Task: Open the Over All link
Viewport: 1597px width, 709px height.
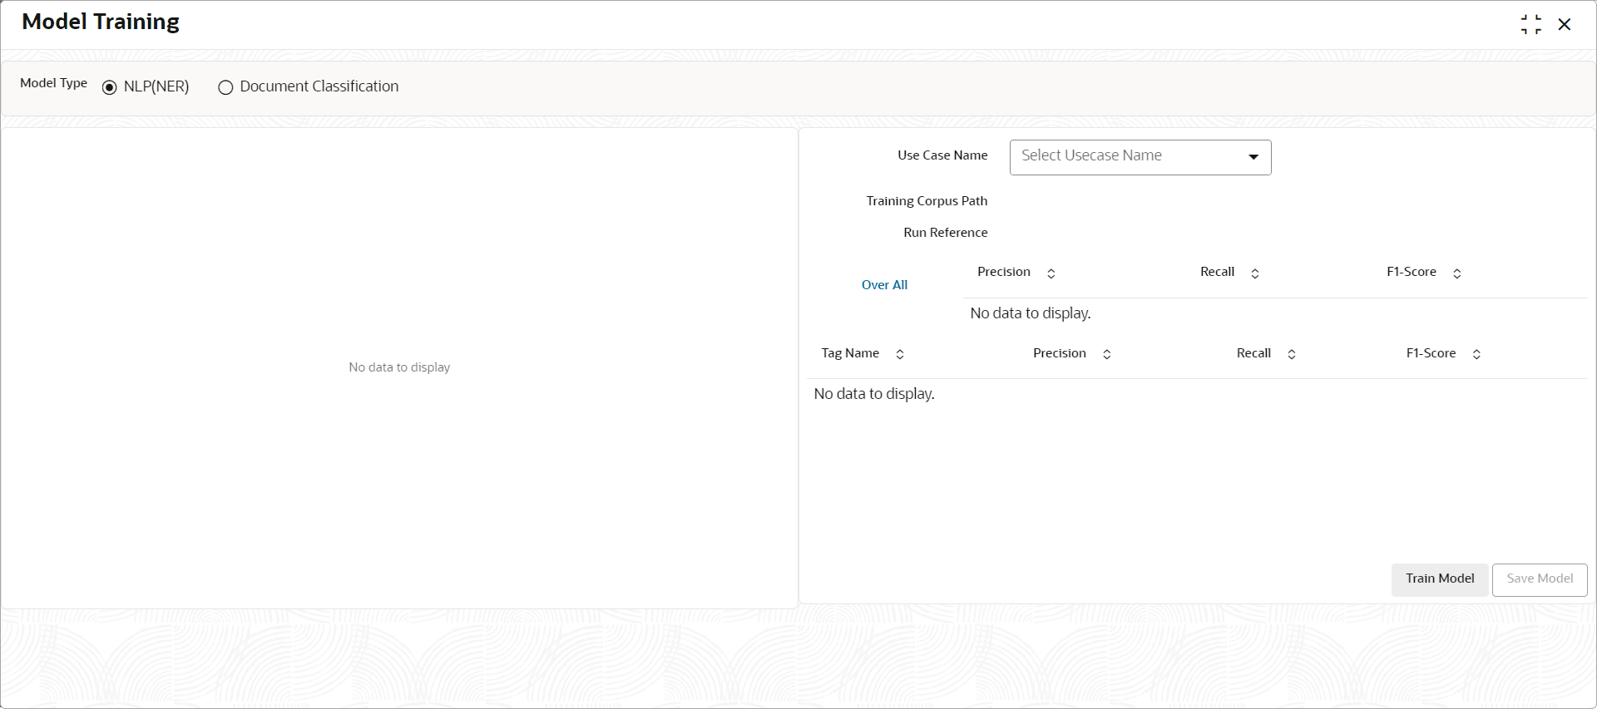Action: click(884, 285)
